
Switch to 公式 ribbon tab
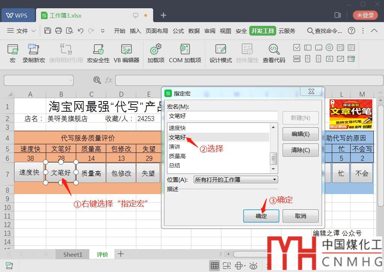[x=178, y=31]
